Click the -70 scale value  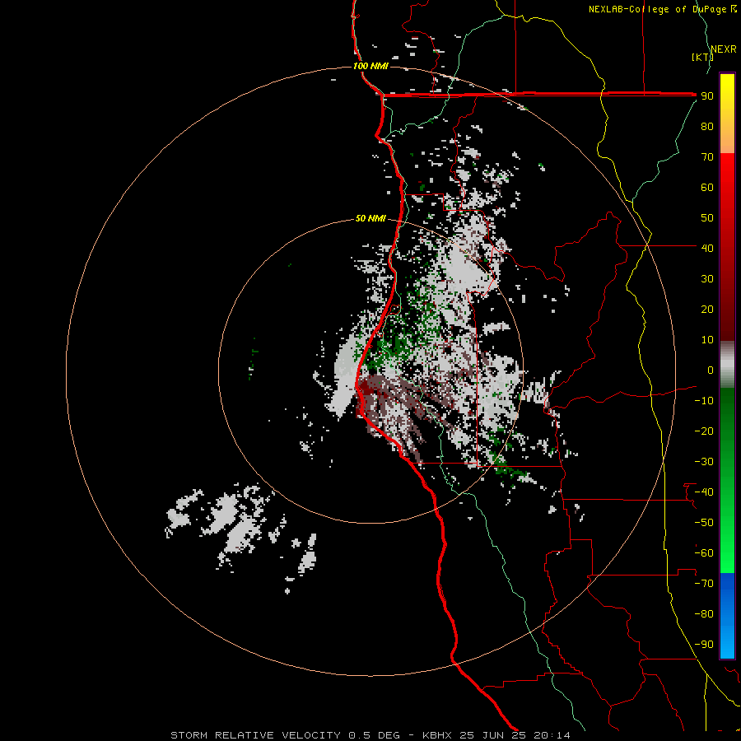704,584
